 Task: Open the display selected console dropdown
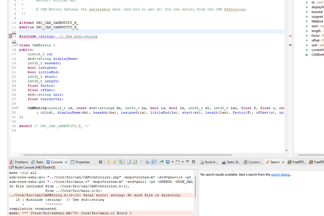[172, 162]
